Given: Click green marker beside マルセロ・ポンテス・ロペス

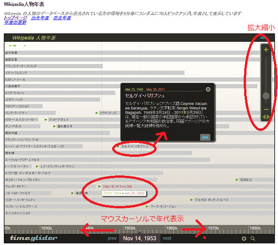Looking at the screenshot, I should [x=191, y=200].
